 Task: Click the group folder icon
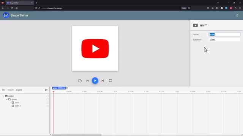(9, 99)
